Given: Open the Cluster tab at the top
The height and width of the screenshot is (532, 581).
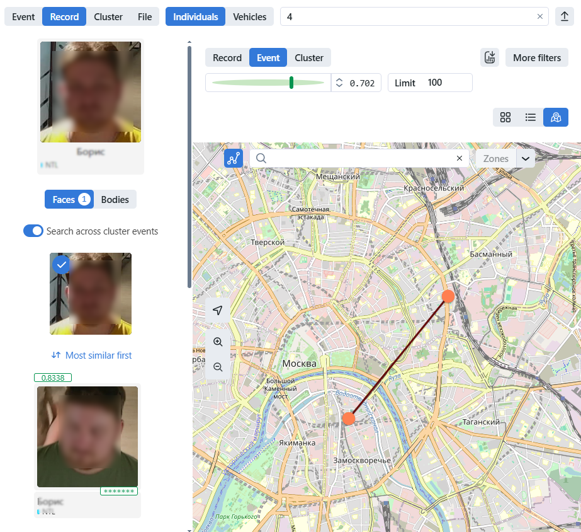Looking at the screenshot, I should pos(108,16).
